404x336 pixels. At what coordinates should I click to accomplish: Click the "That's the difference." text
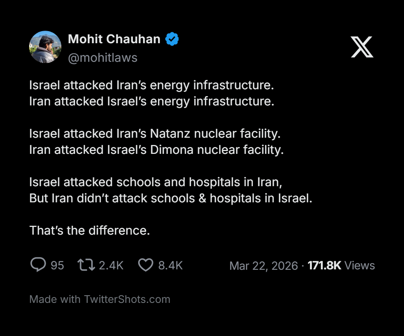click(x=90, y=231)
